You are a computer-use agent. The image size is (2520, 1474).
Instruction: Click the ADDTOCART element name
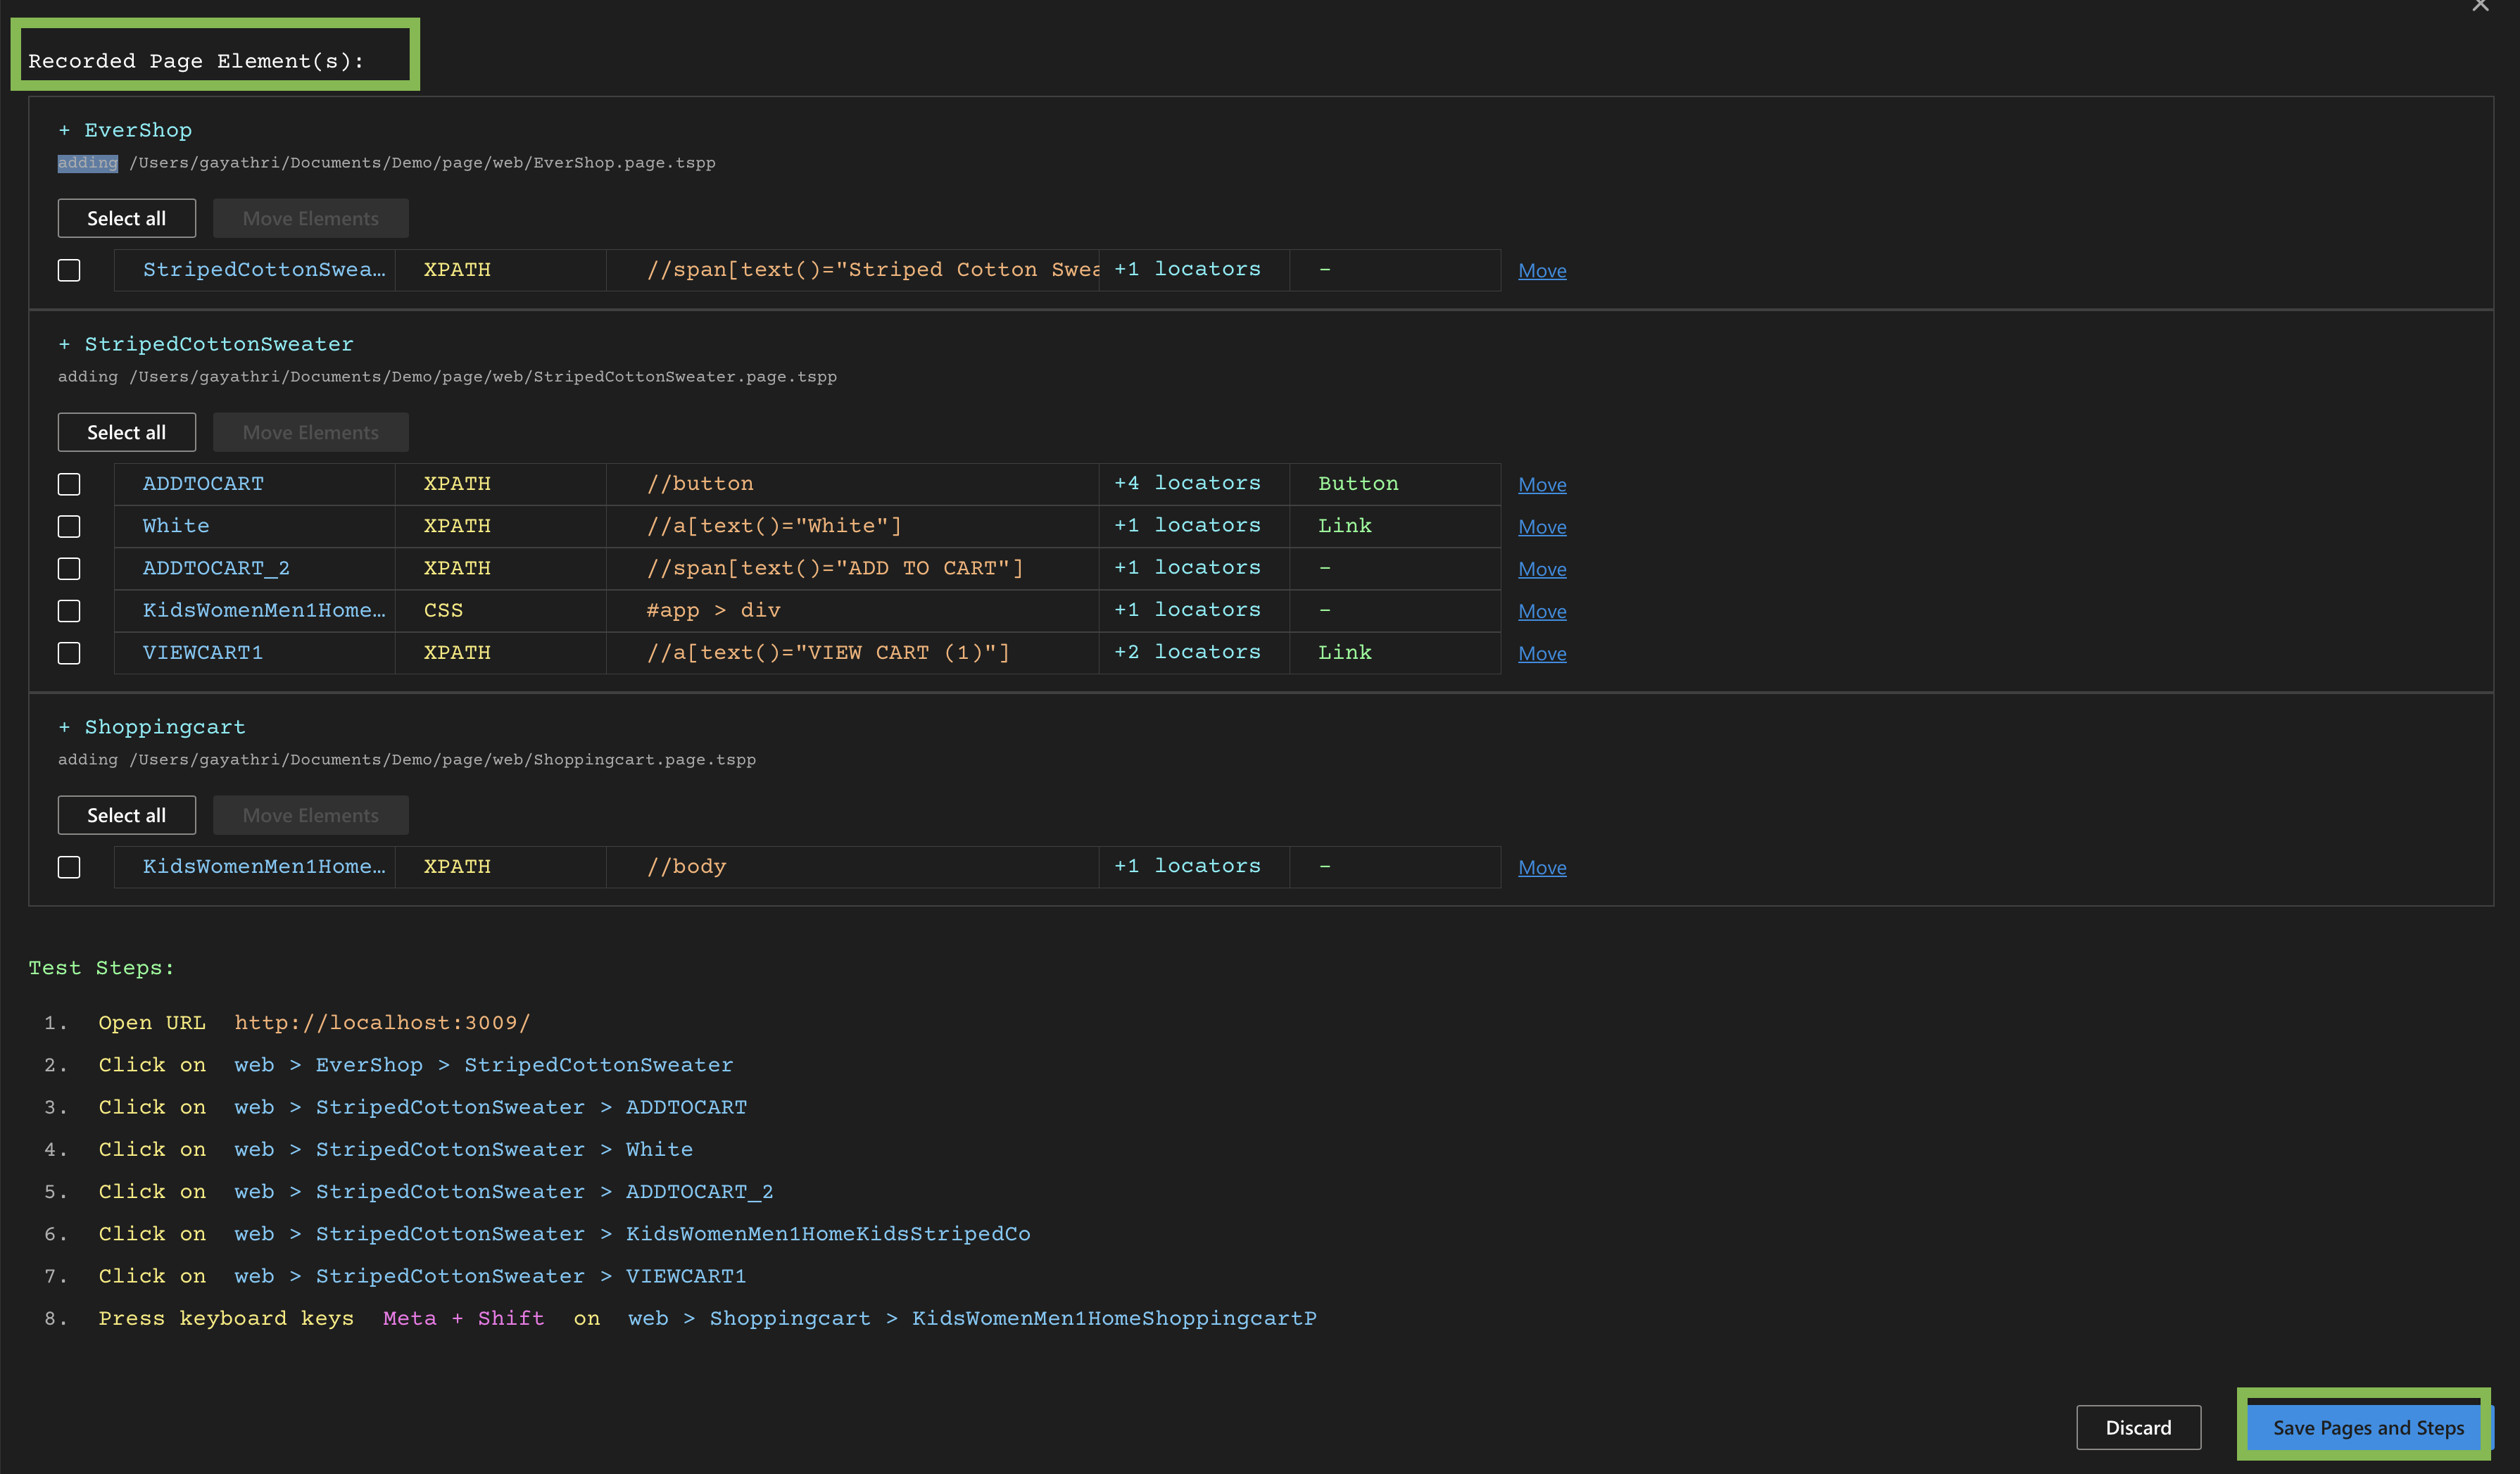pyautogui.click(x=203, y=484)
